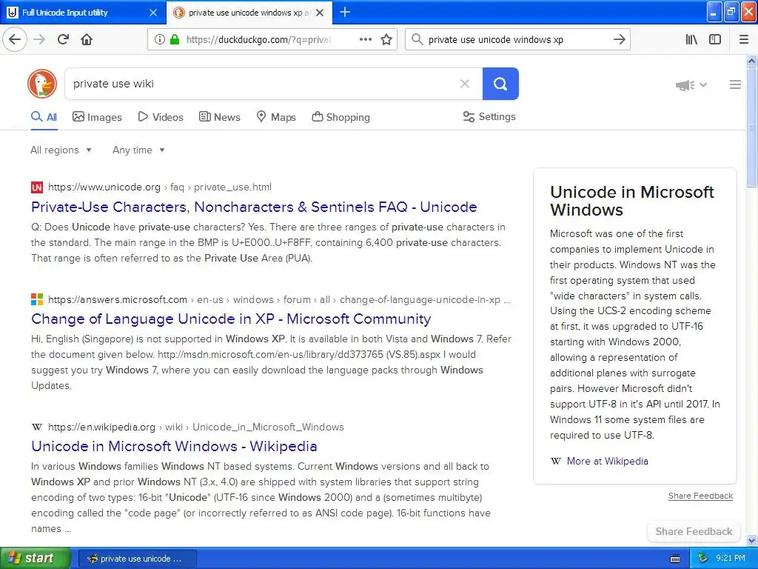
Task: Bookmark this page with the star
Action: tap(386, 39)
